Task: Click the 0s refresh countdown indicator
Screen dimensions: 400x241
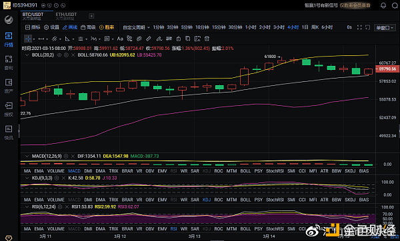Action: click(x=349, y=27)
